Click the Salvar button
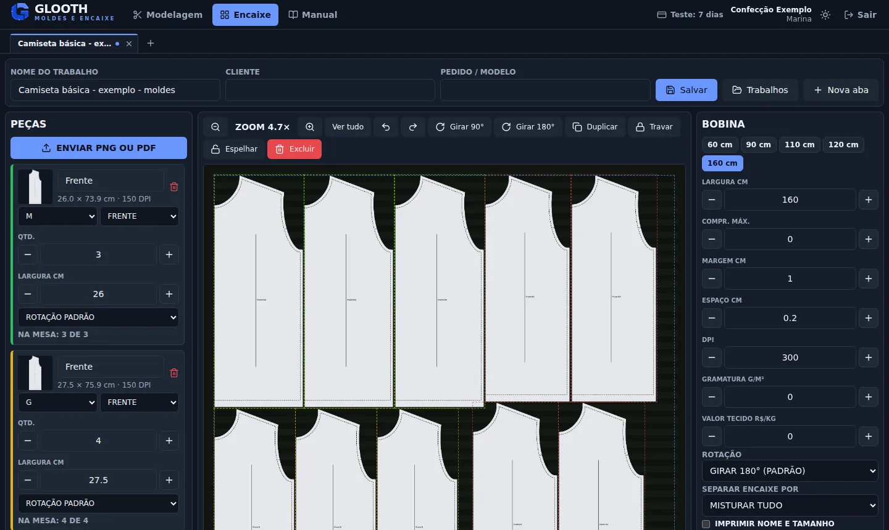The width and height of the screenshot is (889, 530). tap(687, 90)
